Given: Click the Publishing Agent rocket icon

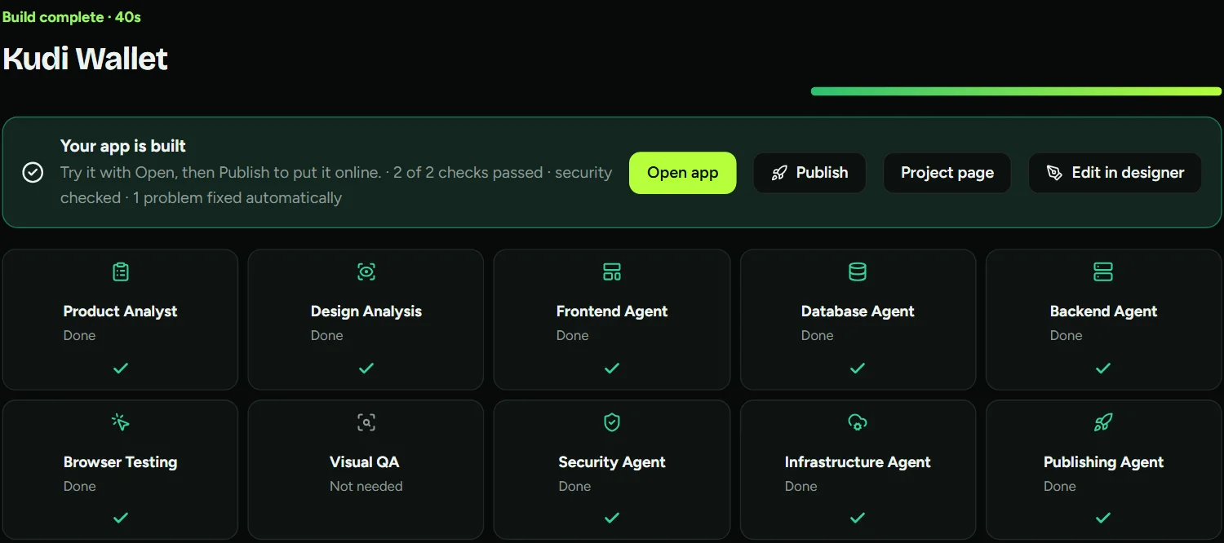Looking at the screenshot, I should click(x=1103, y=422).
